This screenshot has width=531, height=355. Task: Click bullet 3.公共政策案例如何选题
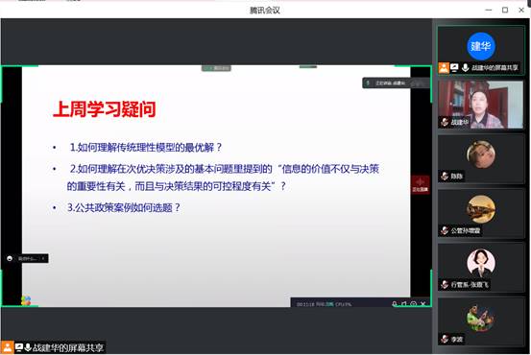point(124,207)
